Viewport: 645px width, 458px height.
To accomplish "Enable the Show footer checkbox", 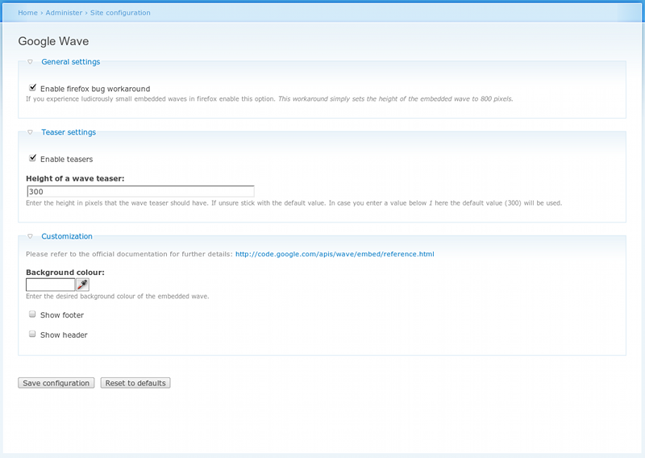I will (x=33, y=314).
